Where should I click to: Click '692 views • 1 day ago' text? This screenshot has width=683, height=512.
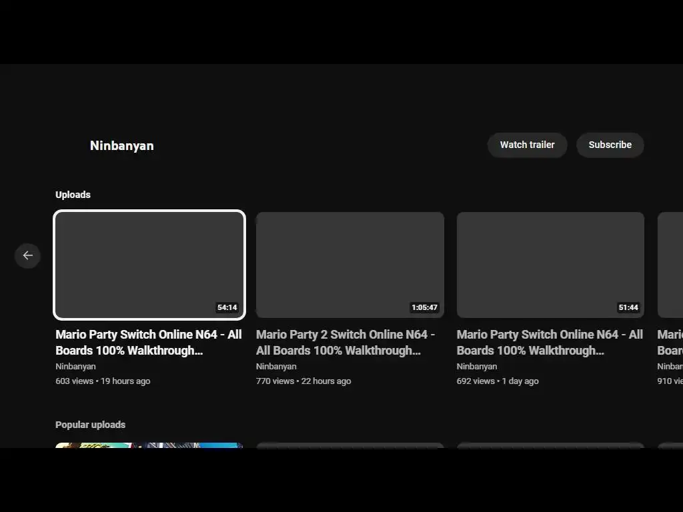[498, 381]
